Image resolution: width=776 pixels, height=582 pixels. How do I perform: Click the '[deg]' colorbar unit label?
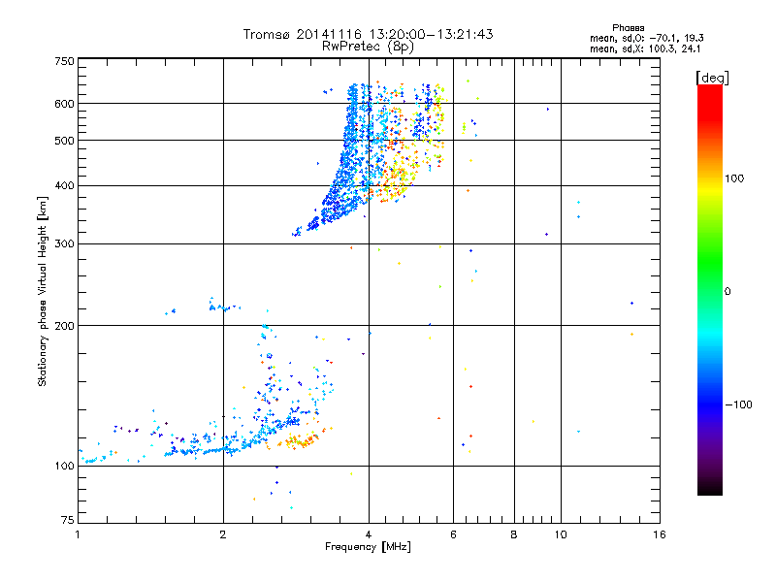pyautogui.click(x=712, y=78)
